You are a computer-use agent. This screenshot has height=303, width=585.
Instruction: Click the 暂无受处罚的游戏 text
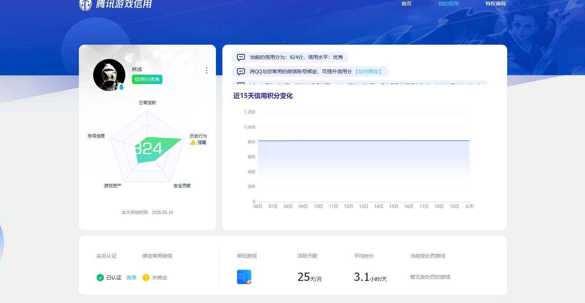pos(430,277)
